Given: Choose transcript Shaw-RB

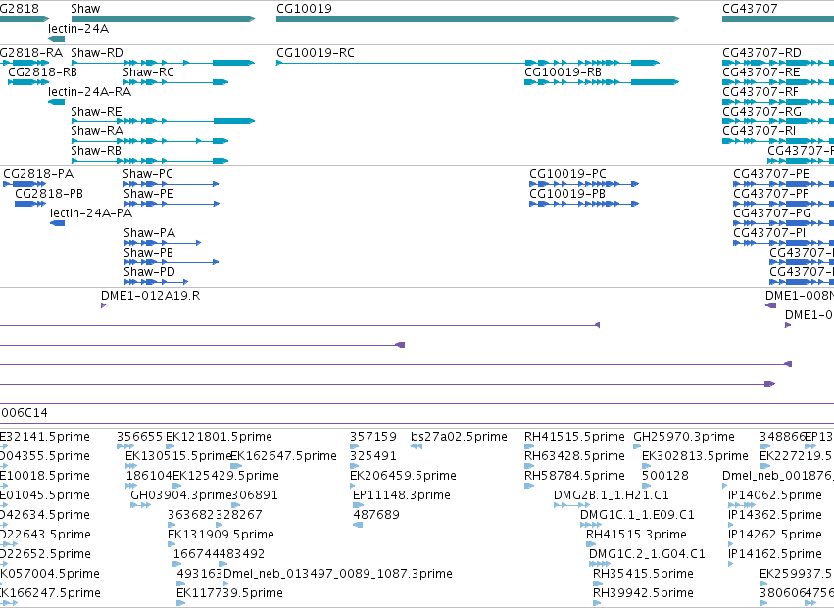Looking at the screenshot, I should (x=96, y=151).
